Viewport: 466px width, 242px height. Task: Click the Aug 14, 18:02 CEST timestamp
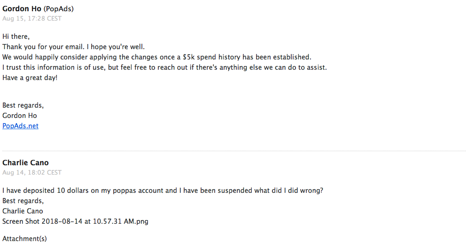(x=32, y=173)
